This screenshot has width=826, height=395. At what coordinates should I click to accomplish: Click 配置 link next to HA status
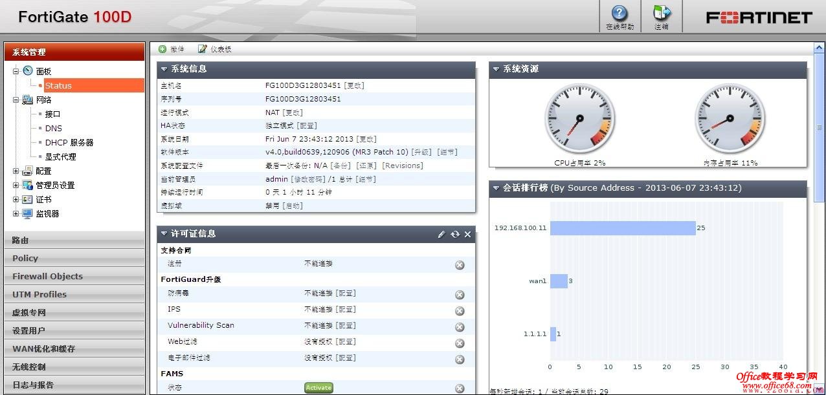coord(307,125)
